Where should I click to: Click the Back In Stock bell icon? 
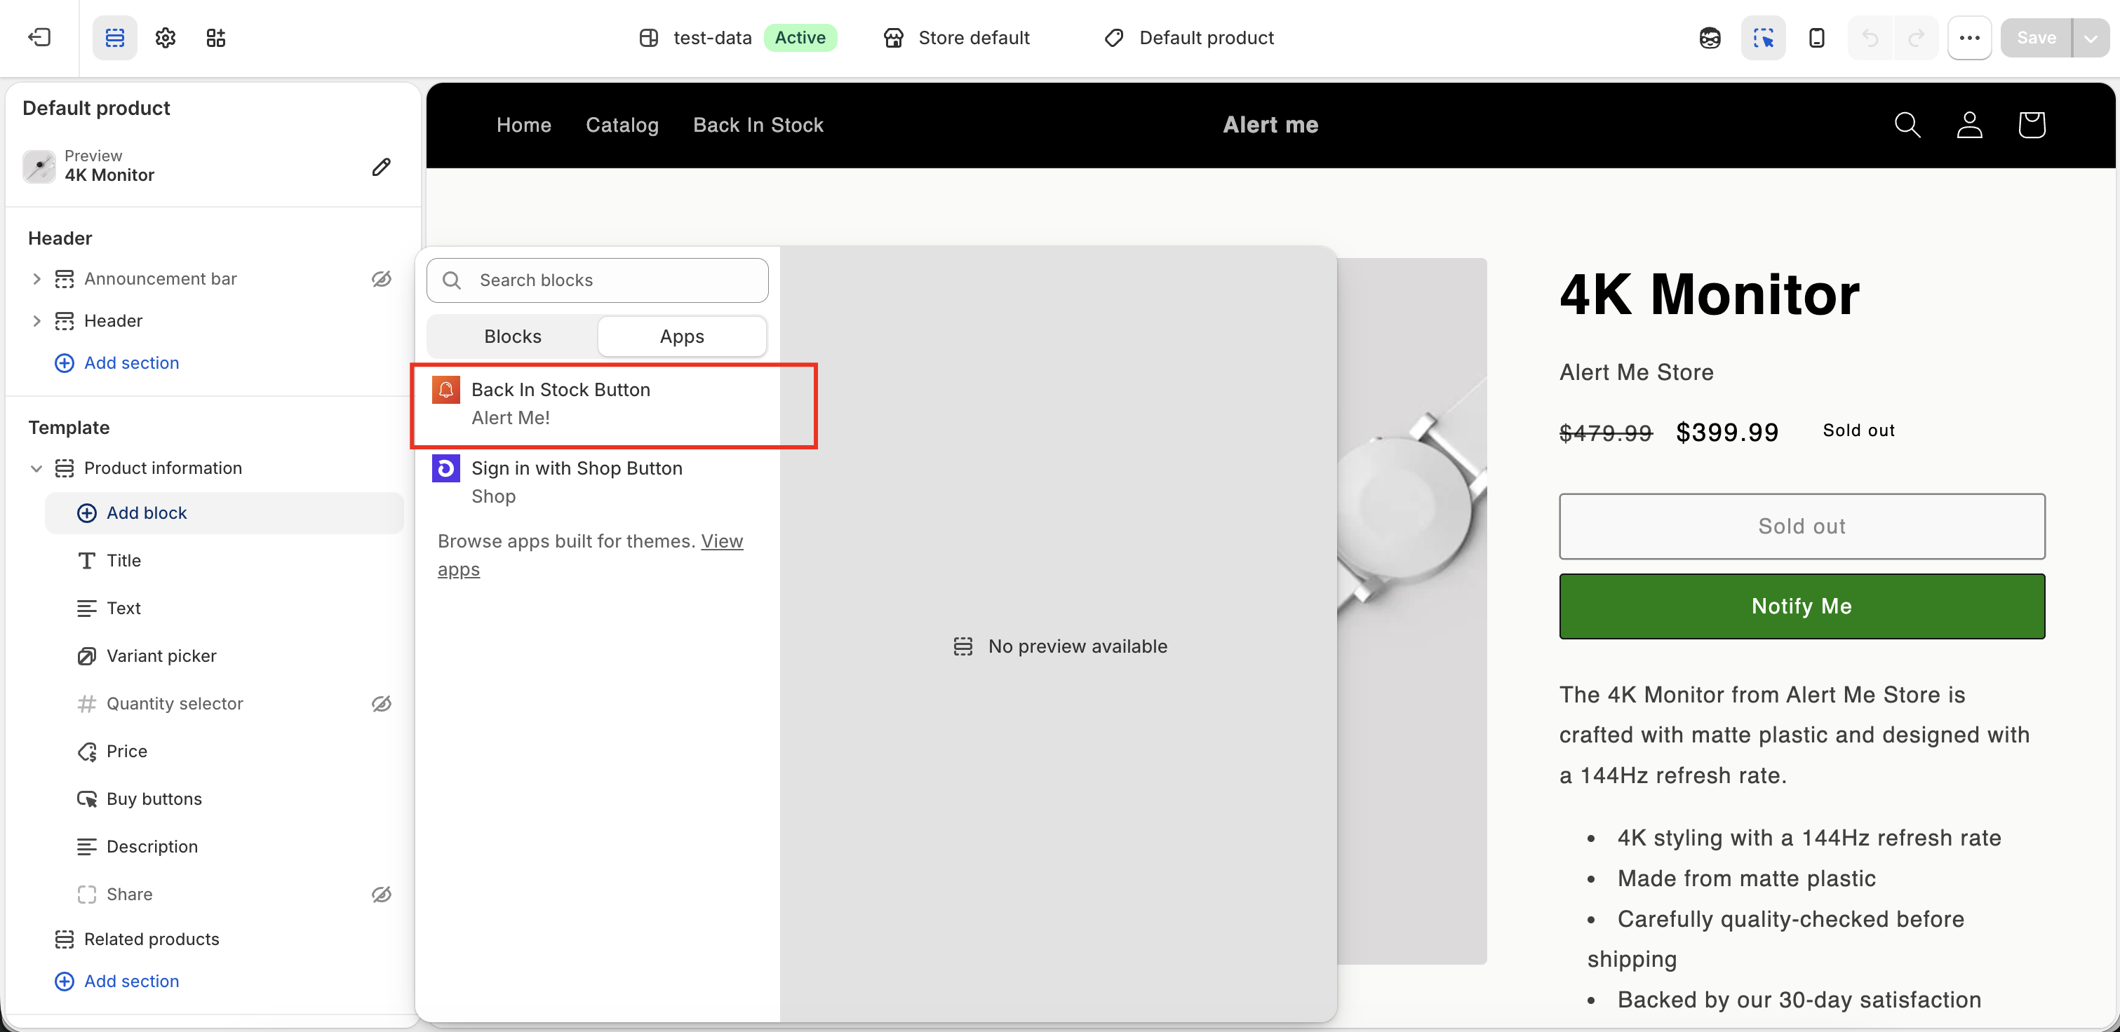pos(446,390)
